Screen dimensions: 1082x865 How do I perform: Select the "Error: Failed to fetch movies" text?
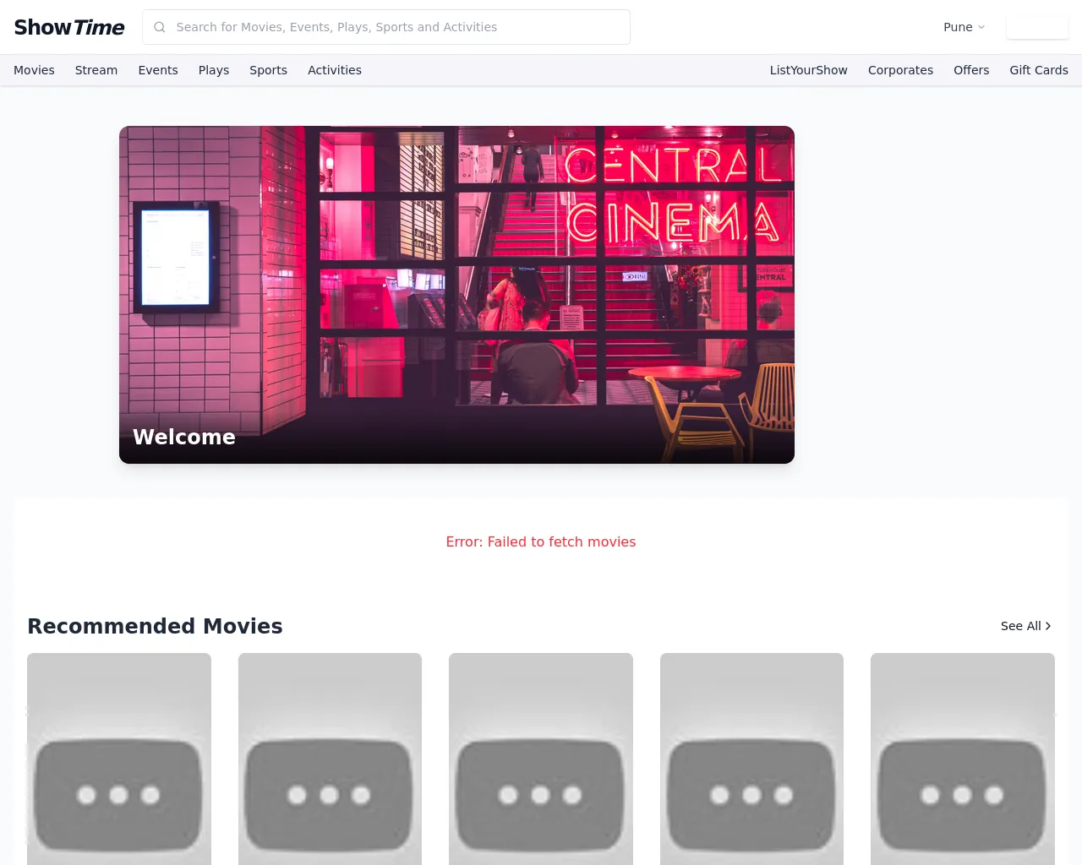(541, 541)
